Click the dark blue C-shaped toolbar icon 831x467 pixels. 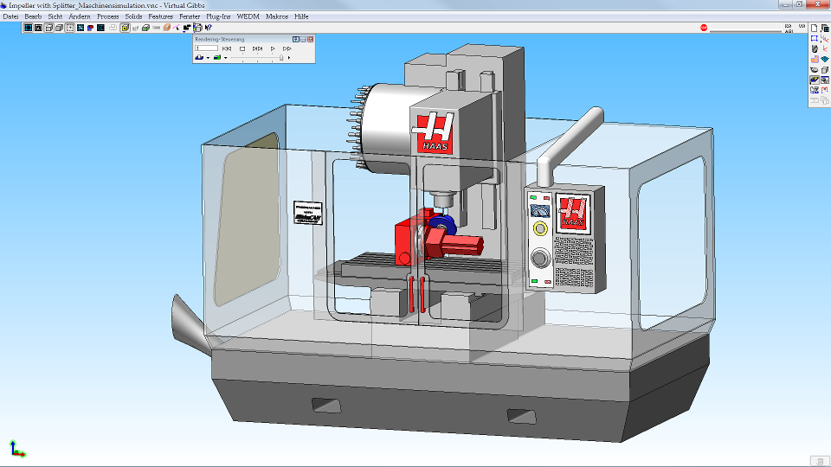tap(100, 28)
